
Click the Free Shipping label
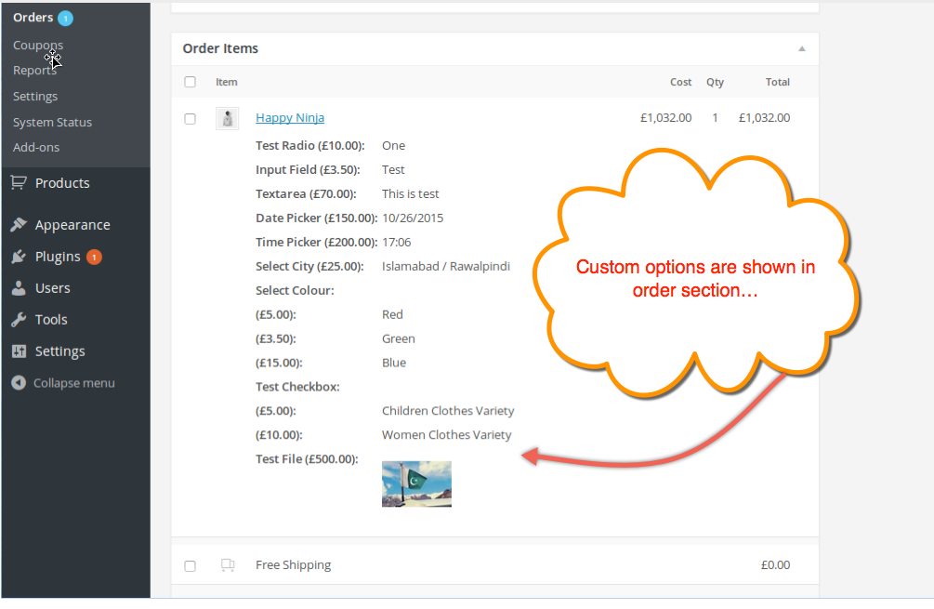[x=293, y=565]
